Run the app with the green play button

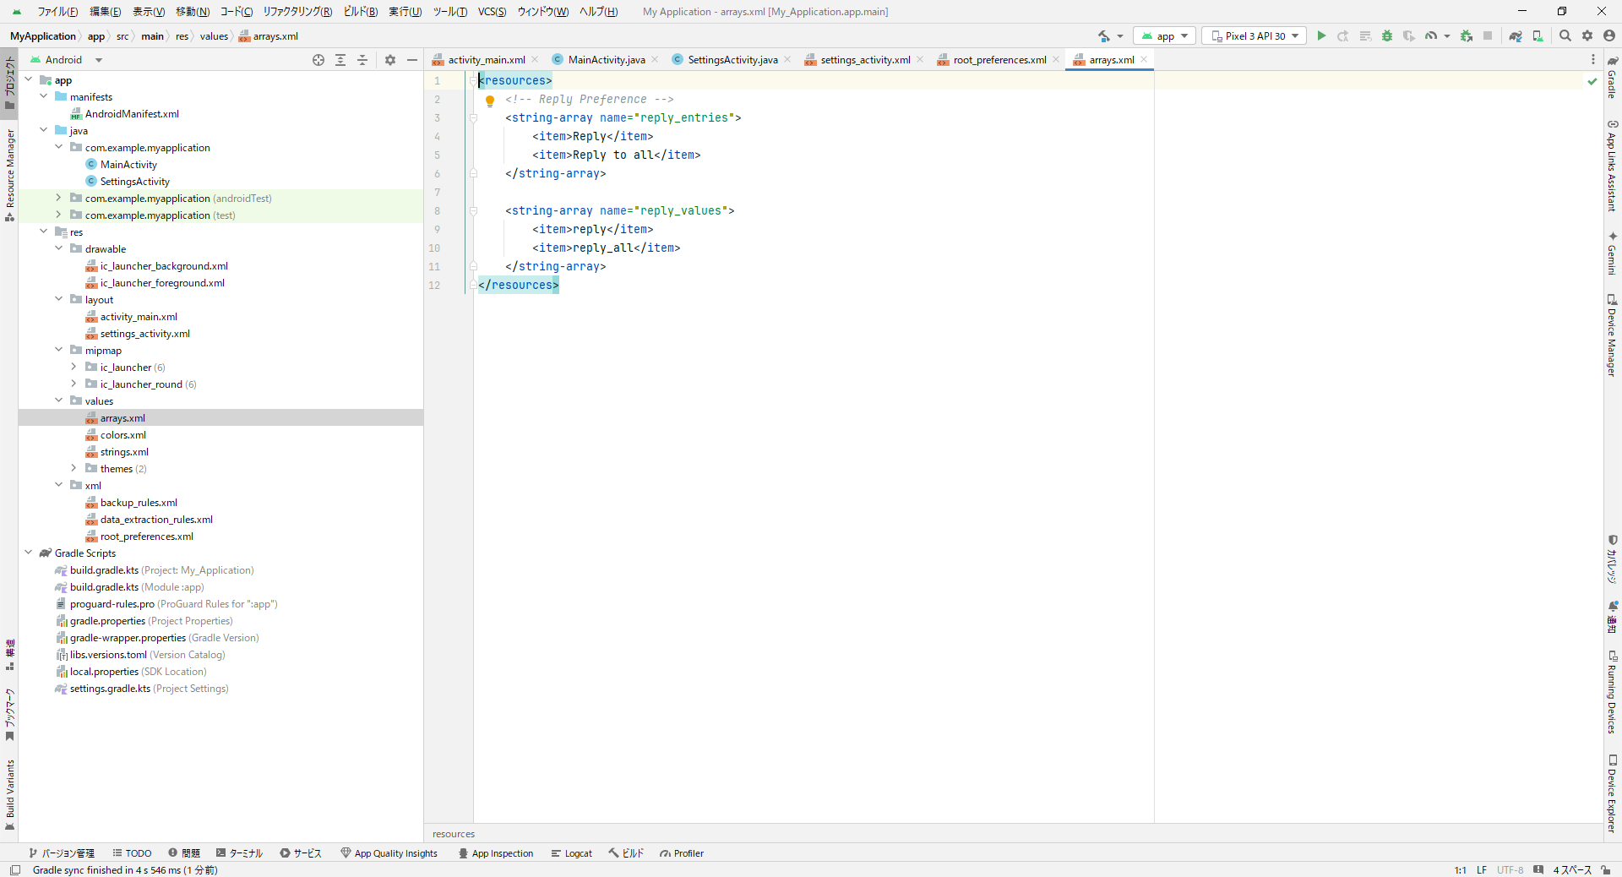[x=1321, y=35]
